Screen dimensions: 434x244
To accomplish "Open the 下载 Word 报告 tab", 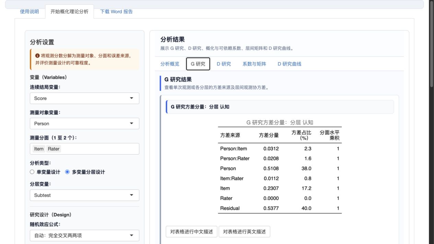I will pyautogui.click(x=116, y=11).
